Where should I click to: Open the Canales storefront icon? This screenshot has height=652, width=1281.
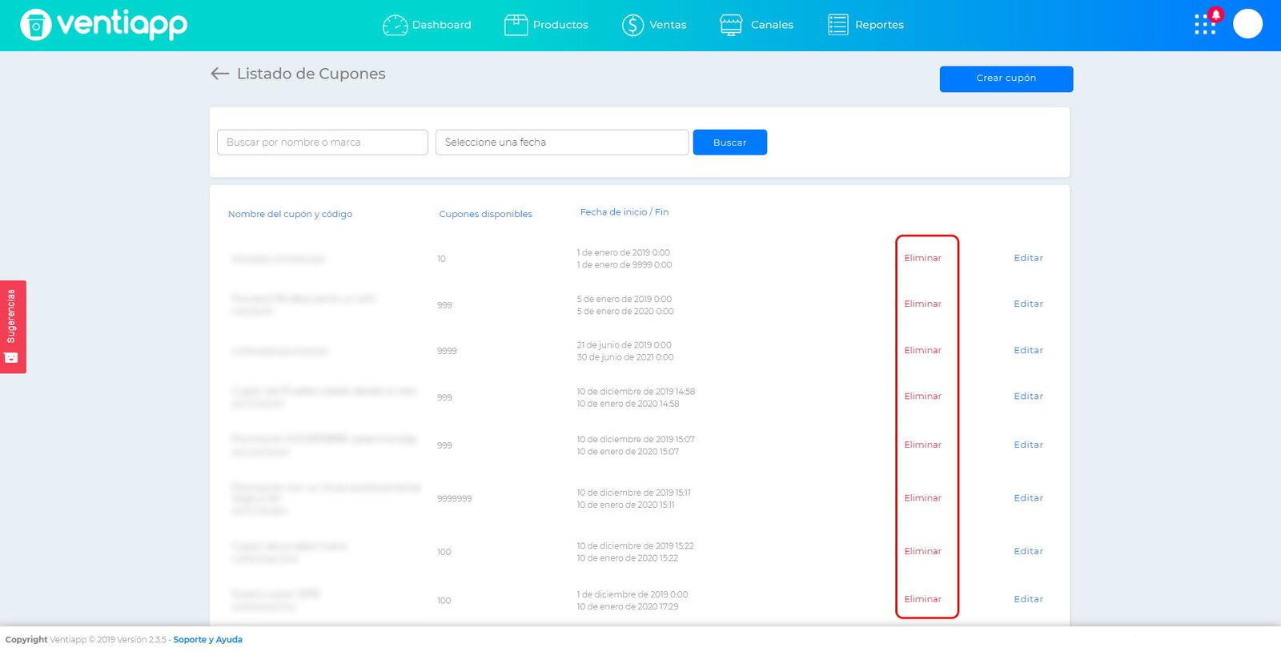coord(731,25)
